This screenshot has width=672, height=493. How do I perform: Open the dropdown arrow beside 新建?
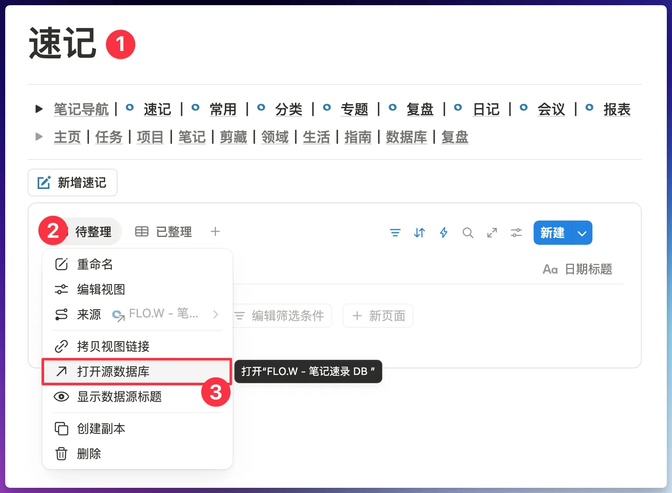pyautogui.click(x=582, y=233)
